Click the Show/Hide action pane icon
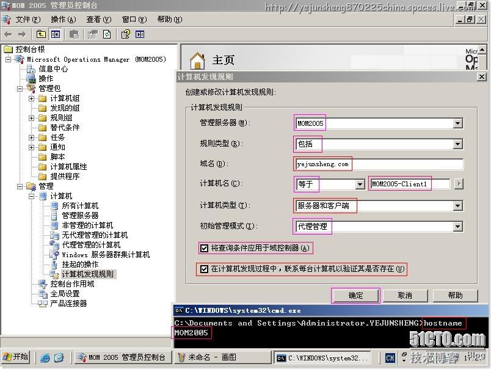The image size is (491, 369). (x=140, y=34)
